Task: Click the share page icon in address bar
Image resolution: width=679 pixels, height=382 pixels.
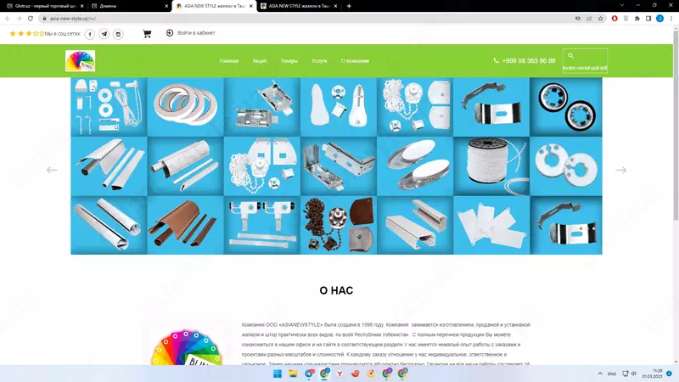Action: pyautogui.click(x=589, y=18)
